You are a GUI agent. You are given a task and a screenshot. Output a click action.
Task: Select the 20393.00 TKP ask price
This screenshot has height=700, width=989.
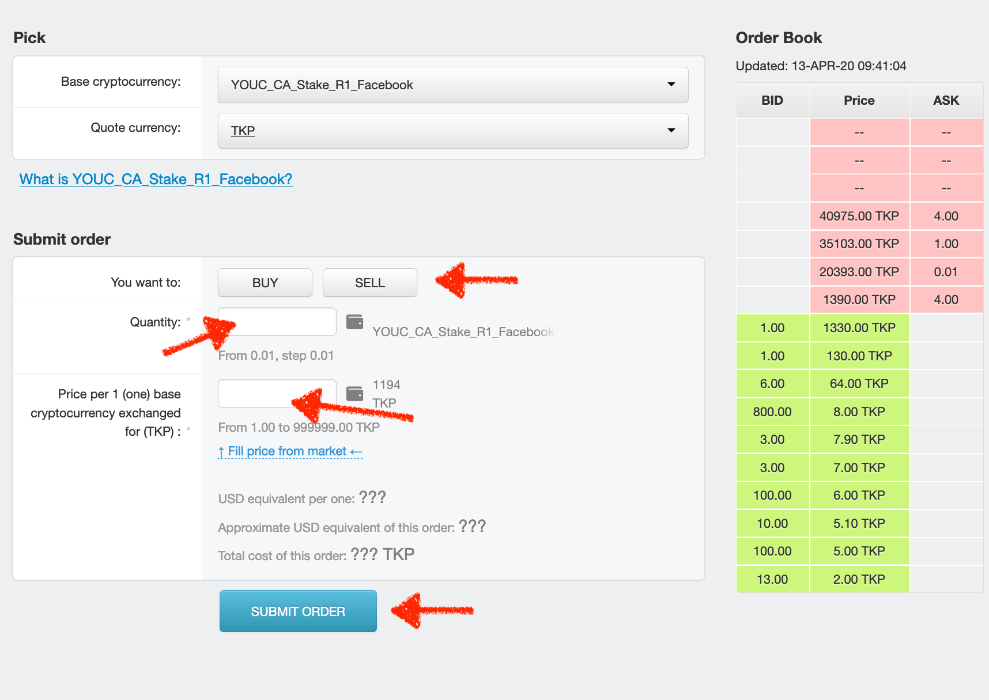(x=859, y=272)
